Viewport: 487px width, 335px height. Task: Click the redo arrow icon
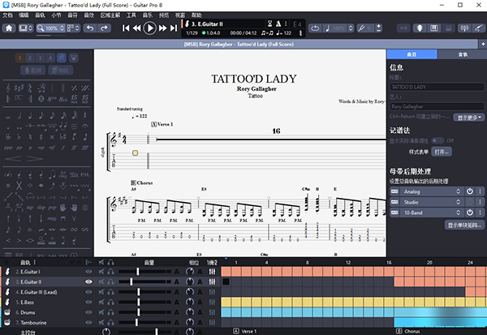pyautogui.click(x=103, y=28)
